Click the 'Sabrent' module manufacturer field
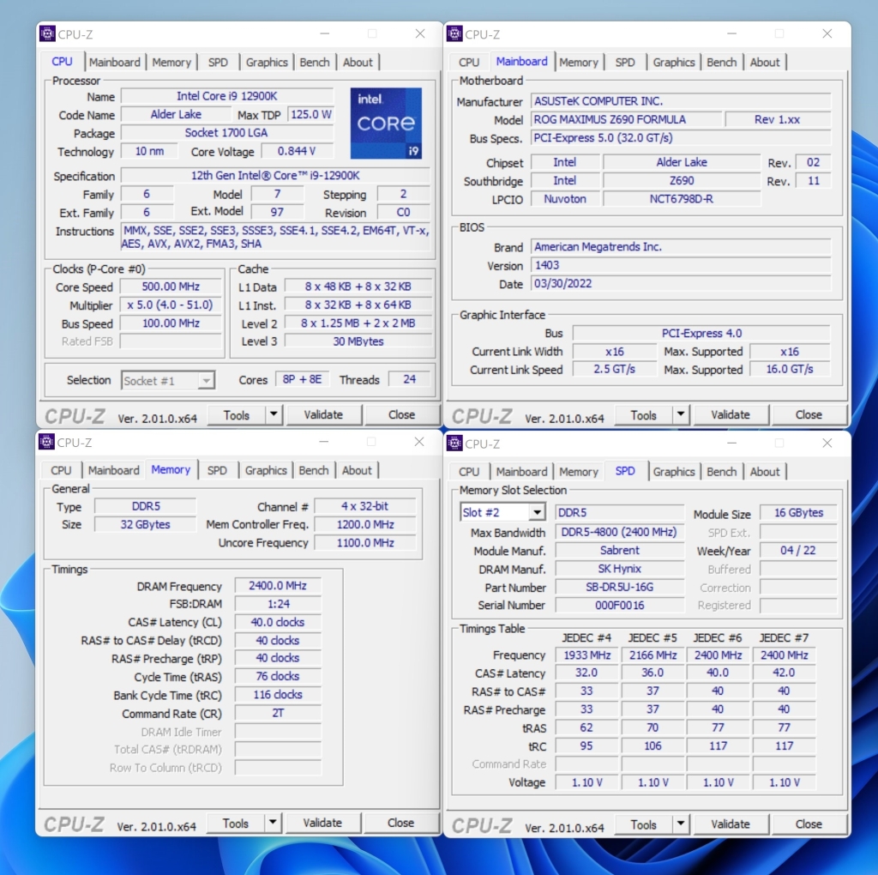The width and height of the screenshot is (878, 875). (x=619, y=550)
